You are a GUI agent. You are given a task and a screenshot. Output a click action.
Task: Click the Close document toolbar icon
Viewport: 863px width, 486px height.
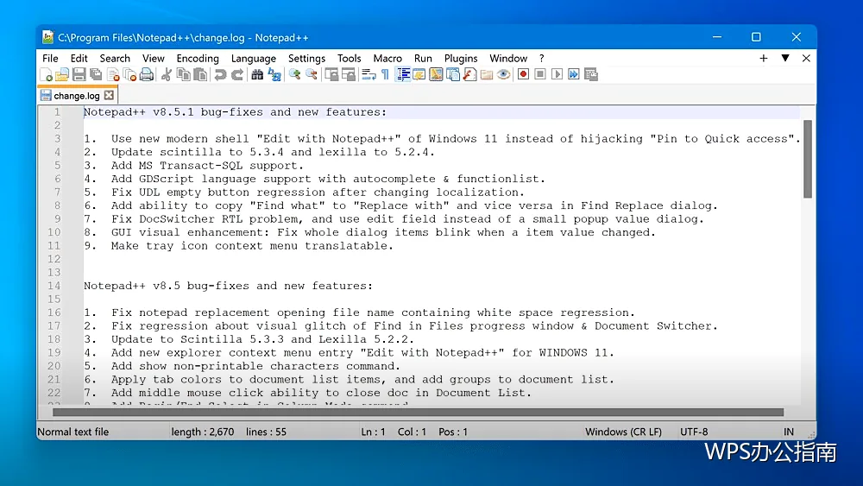[x=113, y=74]
